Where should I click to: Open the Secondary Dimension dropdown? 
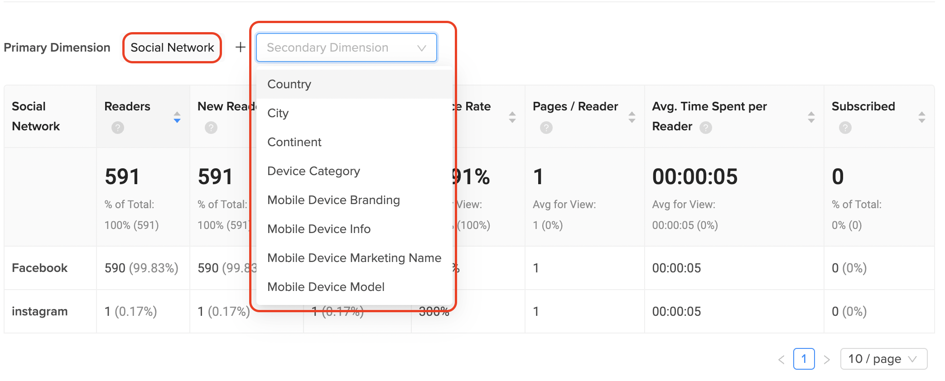347,48
